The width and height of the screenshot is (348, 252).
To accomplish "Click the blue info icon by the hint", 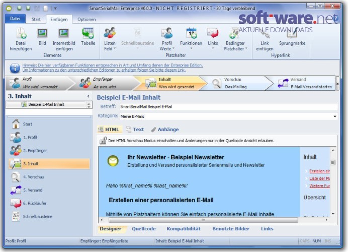I will click(15, 68).
